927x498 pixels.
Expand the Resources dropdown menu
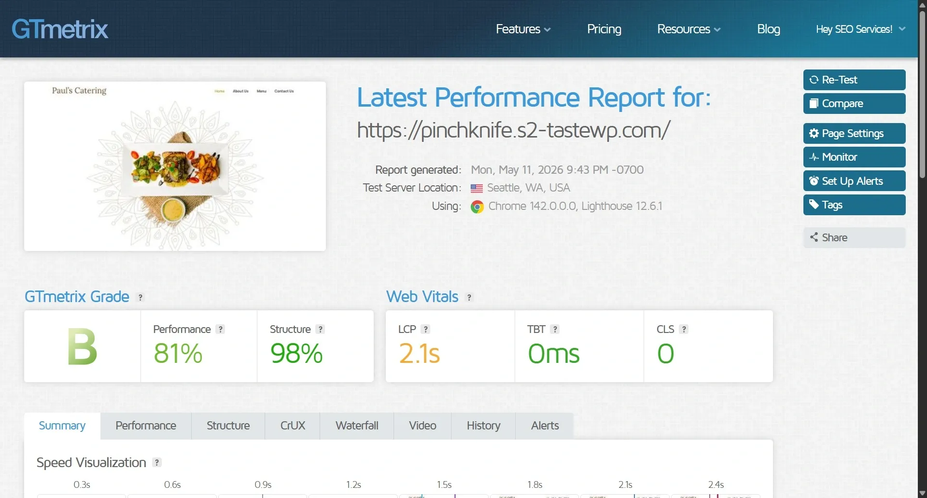pyautogui.click(x=689, y=29)
